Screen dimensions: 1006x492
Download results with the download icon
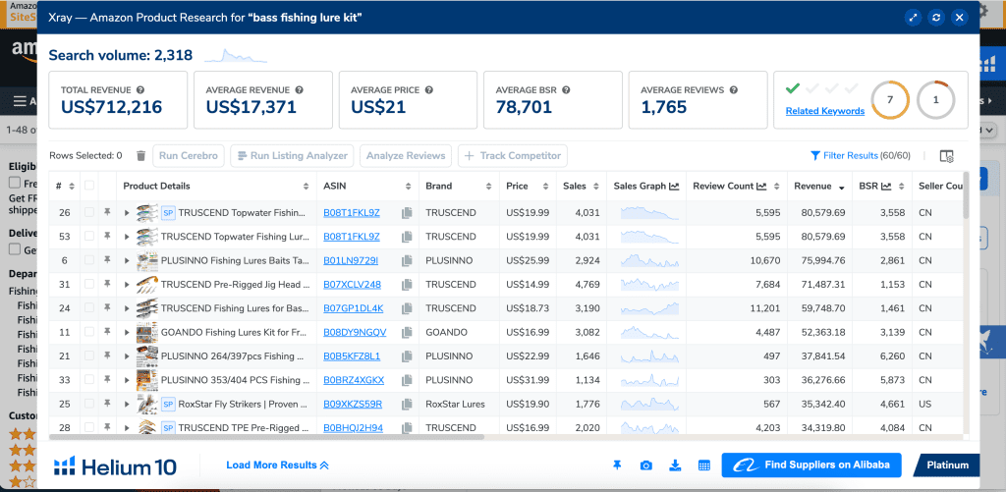pos(675,465)
